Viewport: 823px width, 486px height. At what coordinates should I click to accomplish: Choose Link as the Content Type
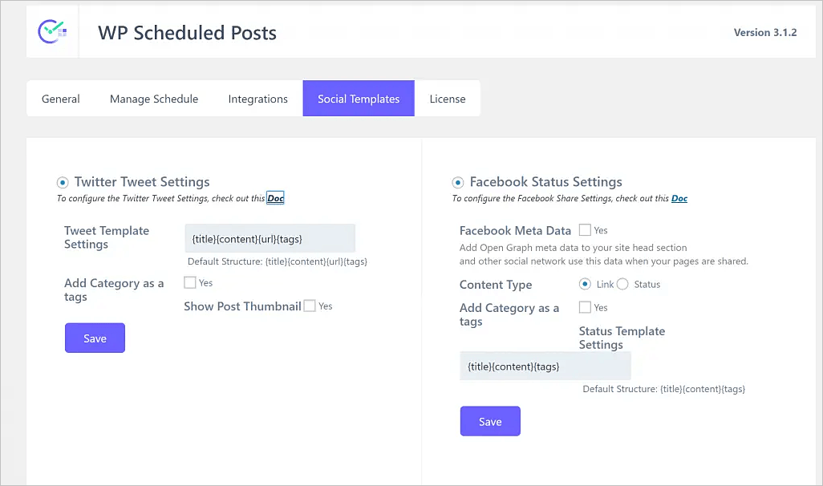click(x=585, y=284)
